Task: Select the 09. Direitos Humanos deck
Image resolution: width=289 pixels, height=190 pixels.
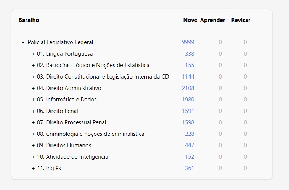Action: (64, 145)
